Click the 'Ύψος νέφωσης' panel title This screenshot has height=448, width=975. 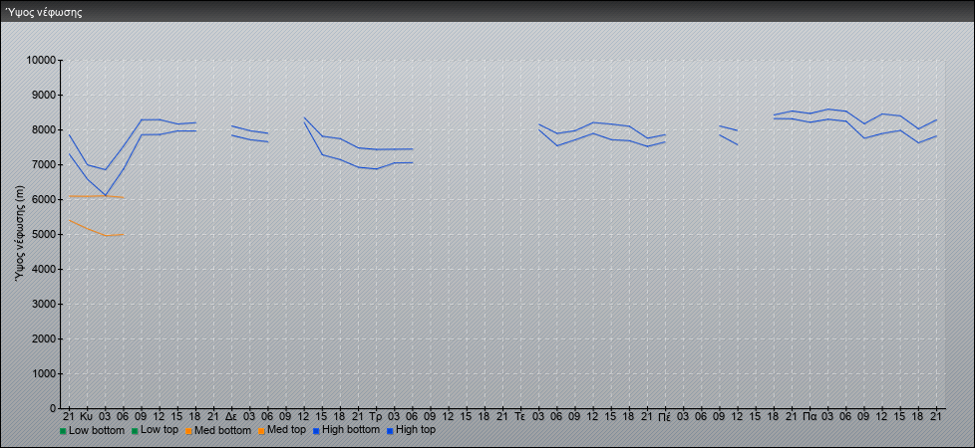point(44,12)
